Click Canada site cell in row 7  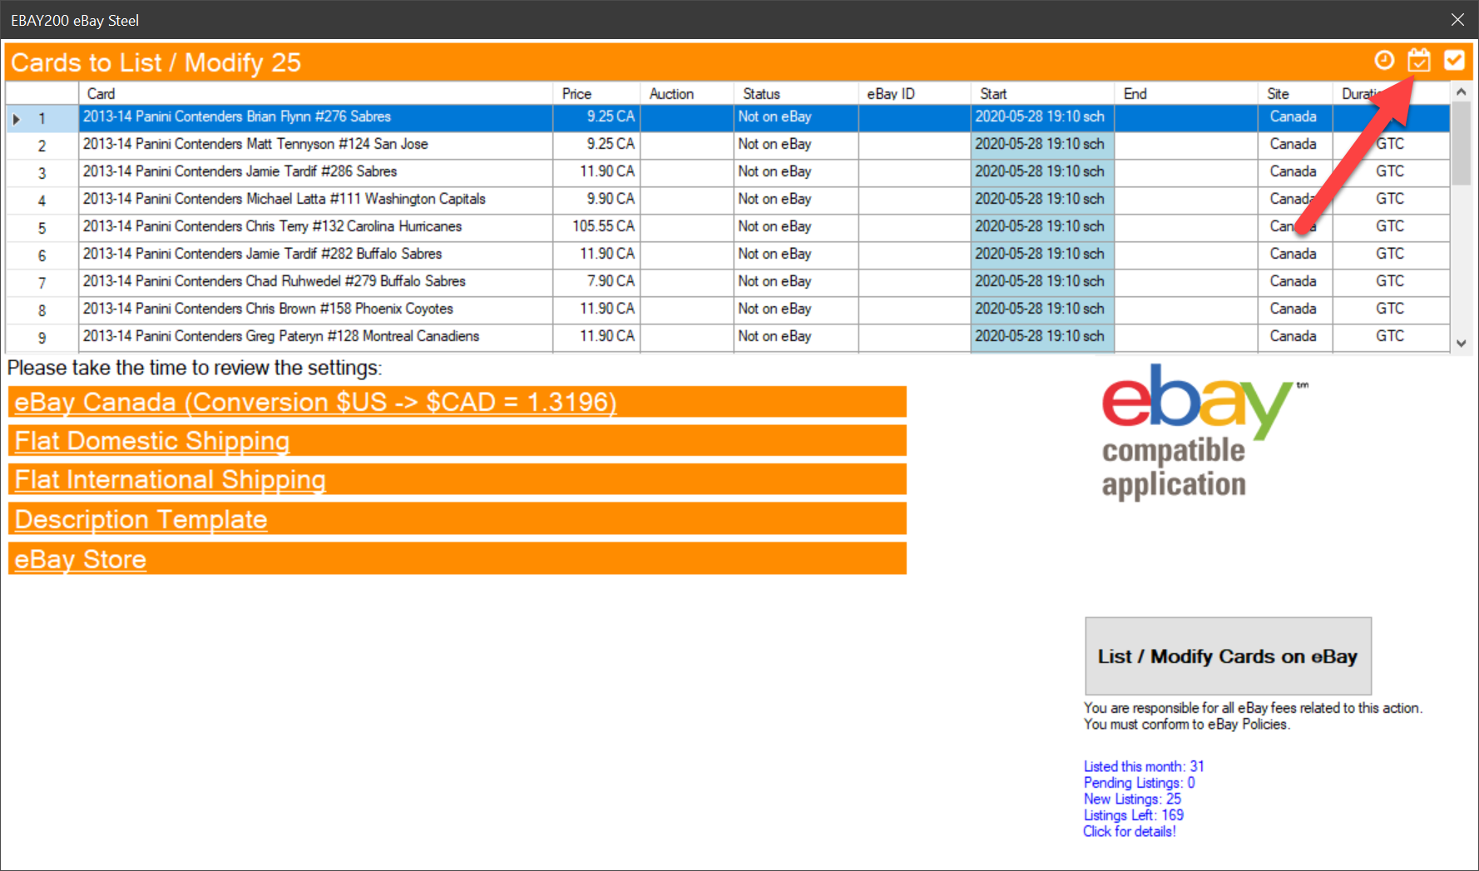pos(1295,282)
